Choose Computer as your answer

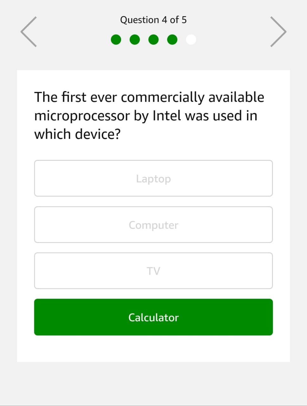coord(153,225)
